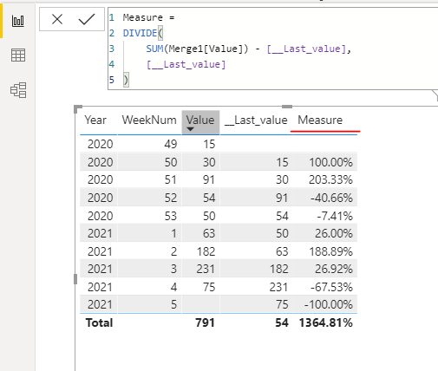Screen dimensions: 438x371
Task: Select cell with 100.00% measure
Action: coord(330,162)
